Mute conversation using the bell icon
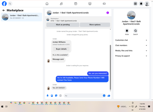This screenshot has width=153, height=112. pyautogui.click(x=127, y=31)
